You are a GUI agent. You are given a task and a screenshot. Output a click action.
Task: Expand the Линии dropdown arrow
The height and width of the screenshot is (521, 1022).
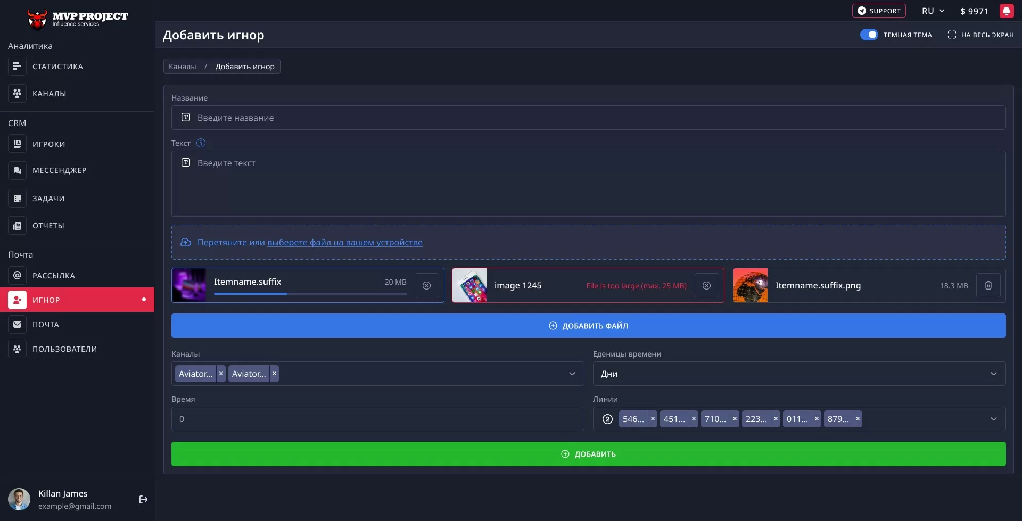click(x=993, y=419)
